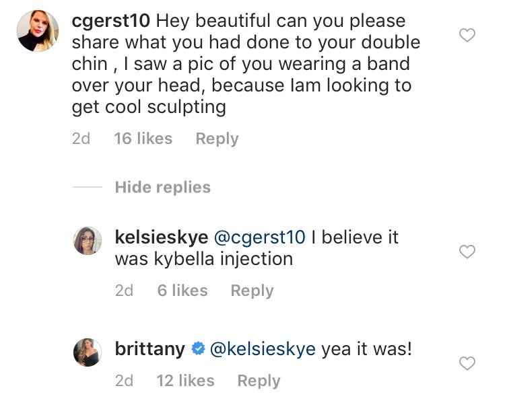Open brittany's profile picture
Screen dimensions: 505x413
click(88, 353)
